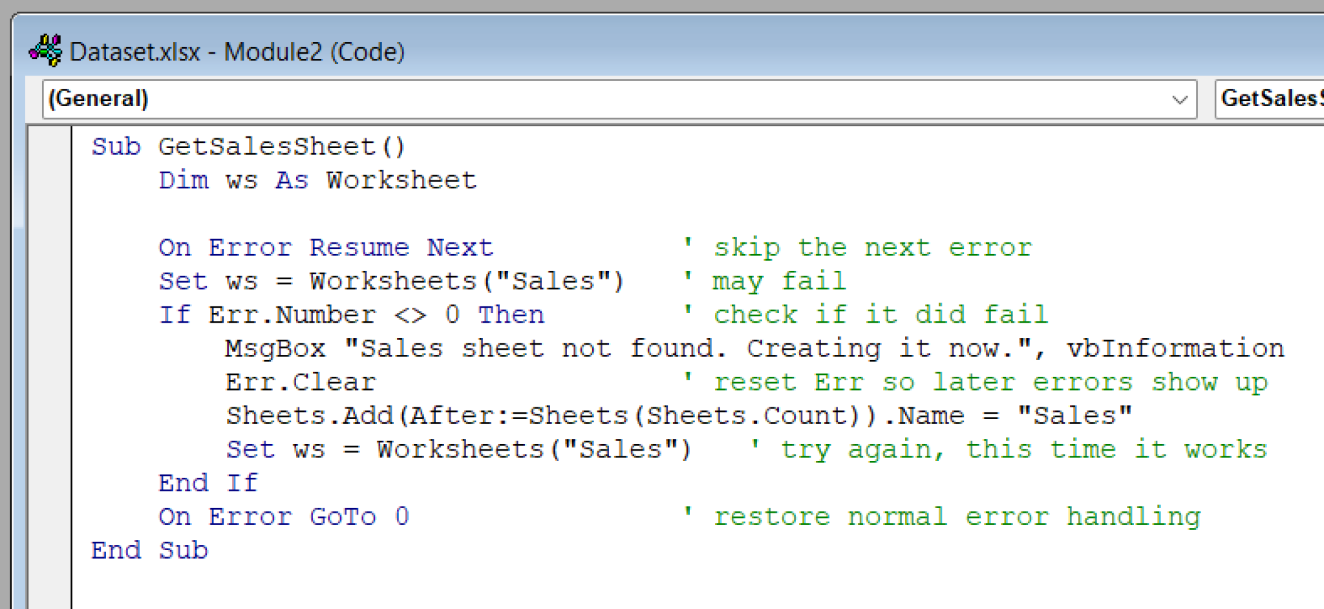Click the Sub GetSalesSheet declaration line

(x=249, y=146)
